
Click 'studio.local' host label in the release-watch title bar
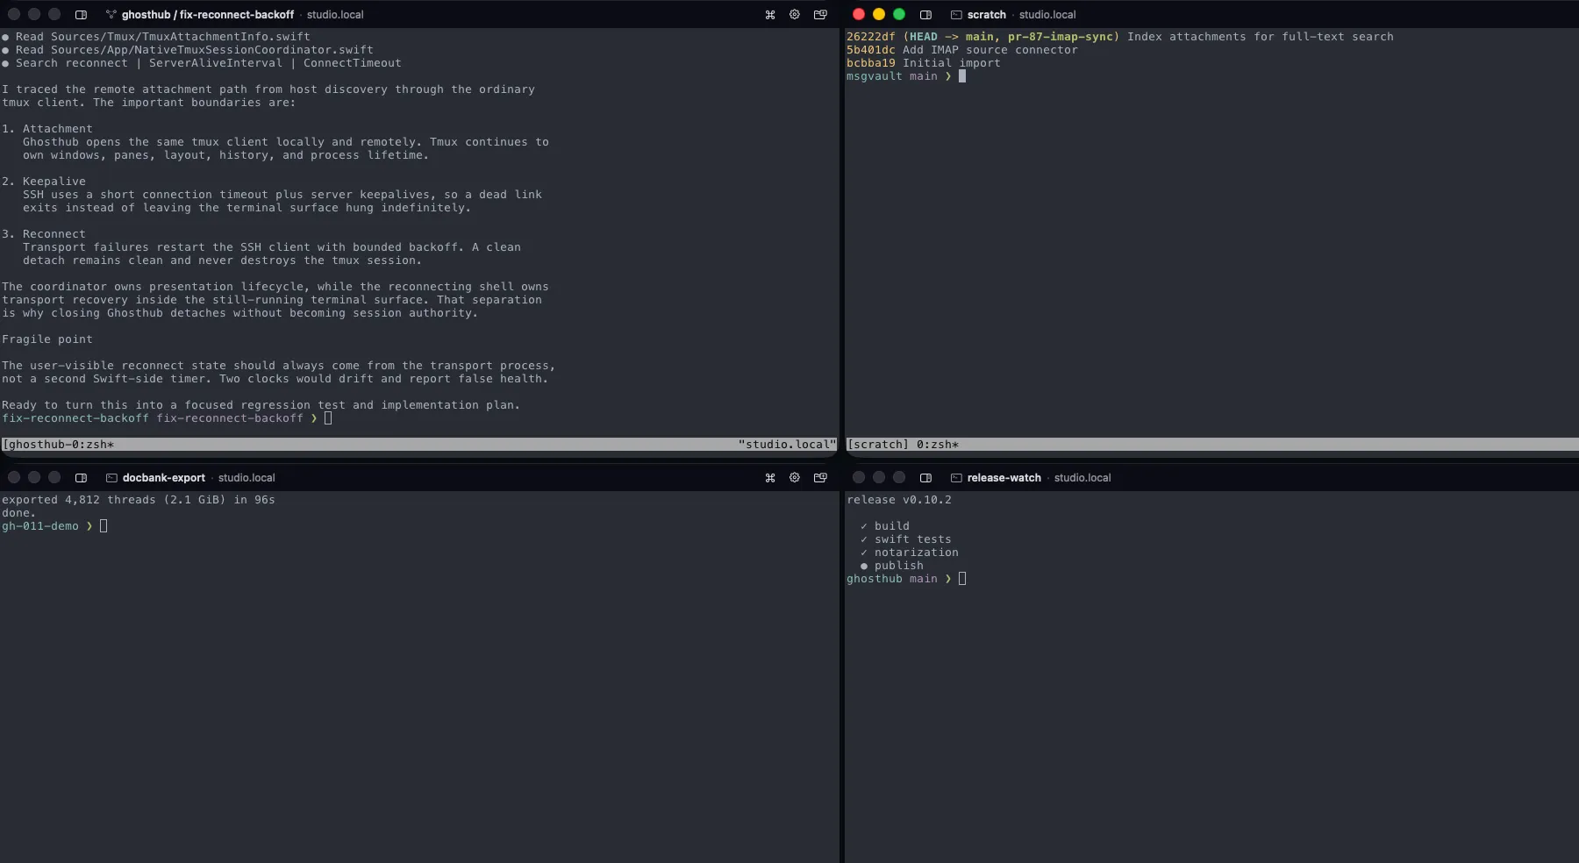[x=1082, y=477]
